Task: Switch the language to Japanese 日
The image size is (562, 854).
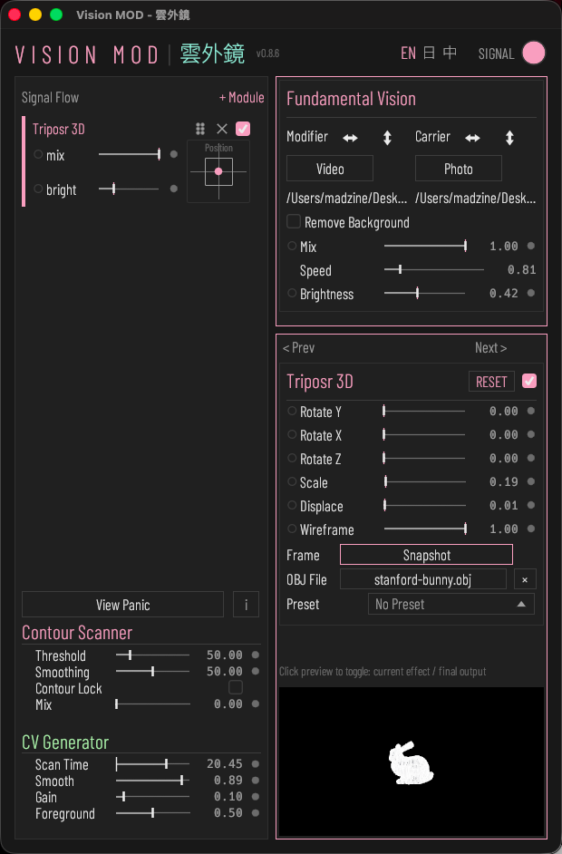Action: pos(429,53)
